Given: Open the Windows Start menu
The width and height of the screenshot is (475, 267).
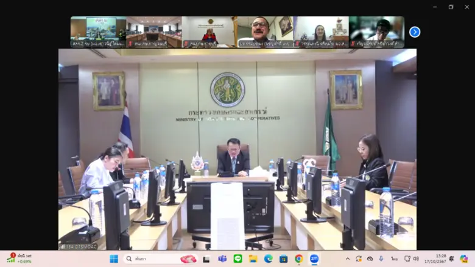Looking at the screenshot, I should (114, 259).
